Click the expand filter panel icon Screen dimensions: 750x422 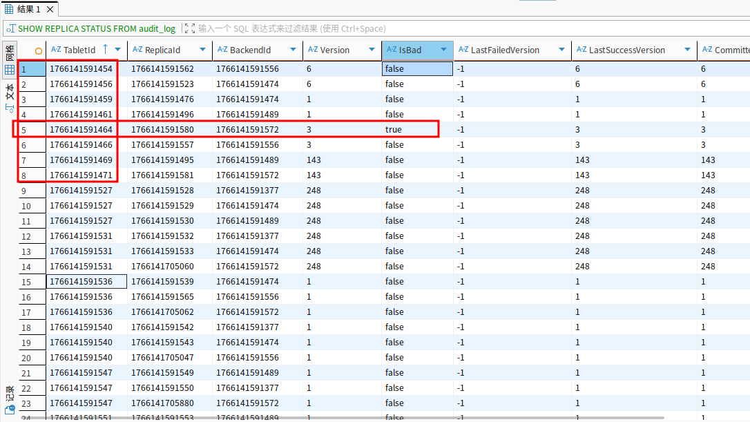pyautogui.click(x=189, y=28)
